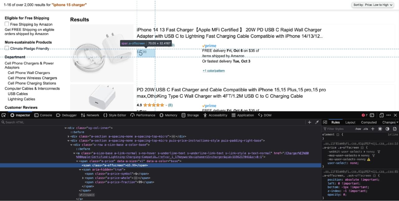Collapse the span a-price node

coord(77,161)
